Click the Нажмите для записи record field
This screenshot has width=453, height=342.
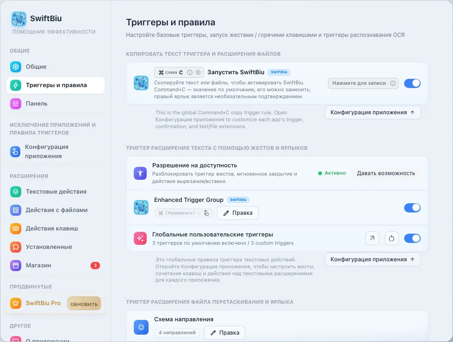tap(363, 83)
